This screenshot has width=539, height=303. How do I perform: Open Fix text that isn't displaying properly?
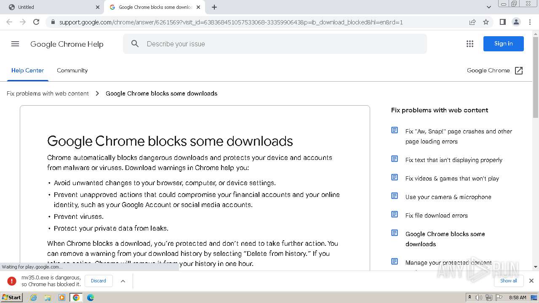click(454, 160)
